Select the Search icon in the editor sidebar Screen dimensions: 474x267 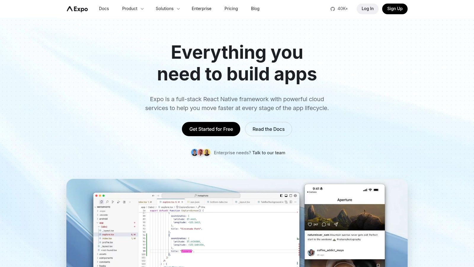tap(107, 202)
